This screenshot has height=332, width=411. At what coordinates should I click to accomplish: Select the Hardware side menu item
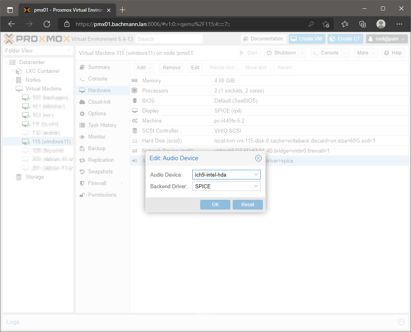(x=103, y=91)
